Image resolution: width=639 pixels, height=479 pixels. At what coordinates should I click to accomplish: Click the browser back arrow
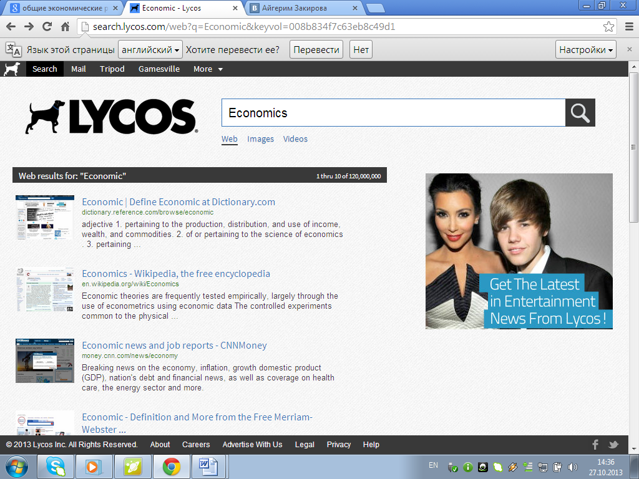(11, 27)
